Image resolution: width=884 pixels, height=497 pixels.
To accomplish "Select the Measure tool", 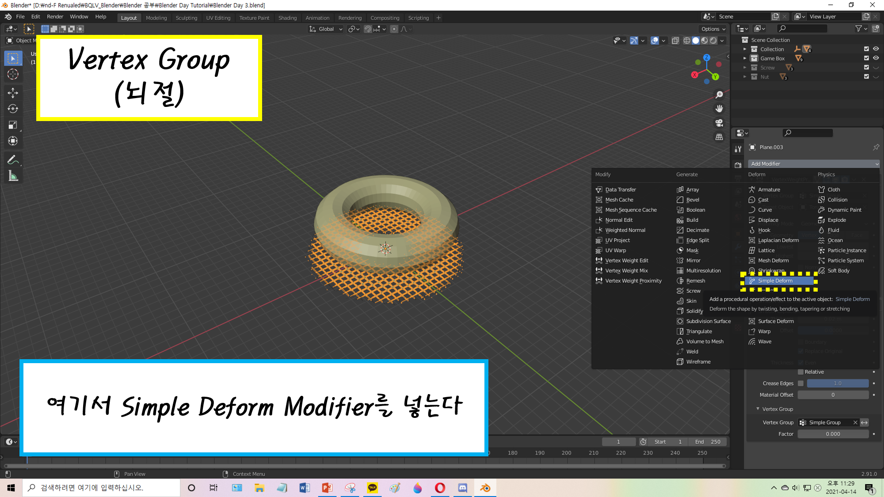I will pyautogui.click(x=13, y=176).
